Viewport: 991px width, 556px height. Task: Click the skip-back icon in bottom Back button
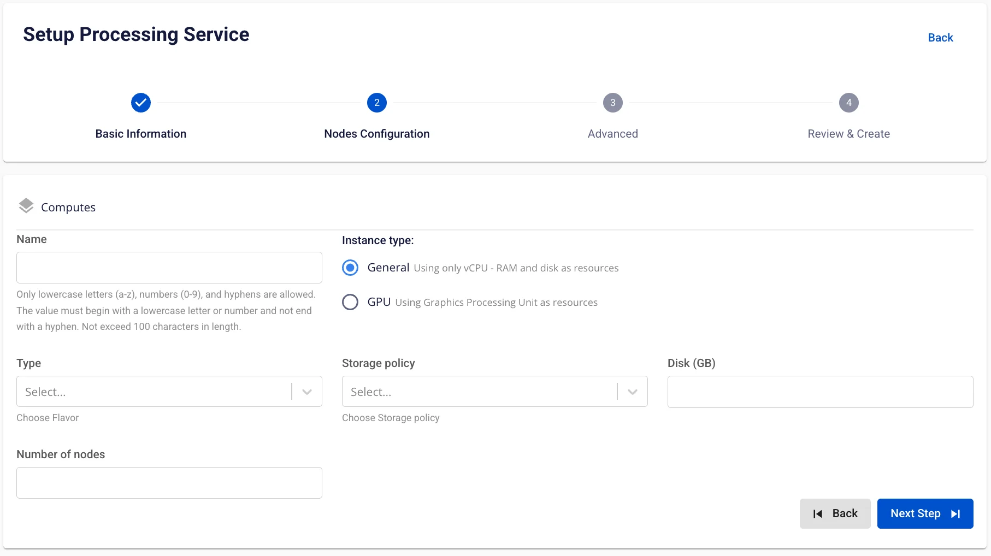(818, 514)
